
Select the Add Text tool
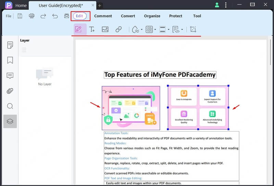(x=92, y=29)
